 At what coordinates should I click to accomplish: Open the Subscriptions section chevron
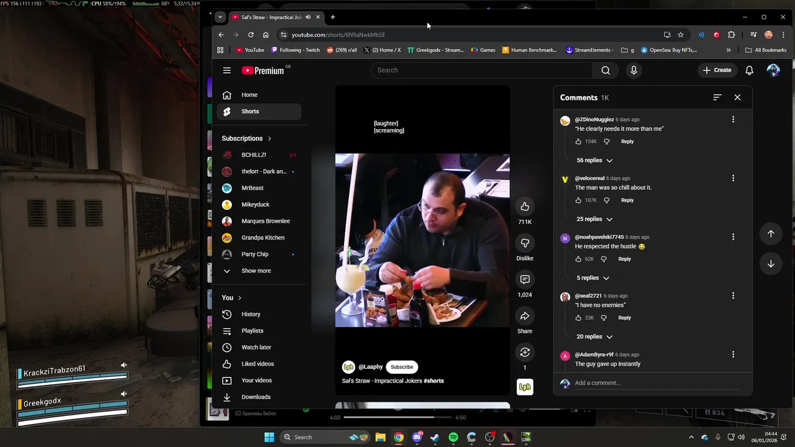270,138
